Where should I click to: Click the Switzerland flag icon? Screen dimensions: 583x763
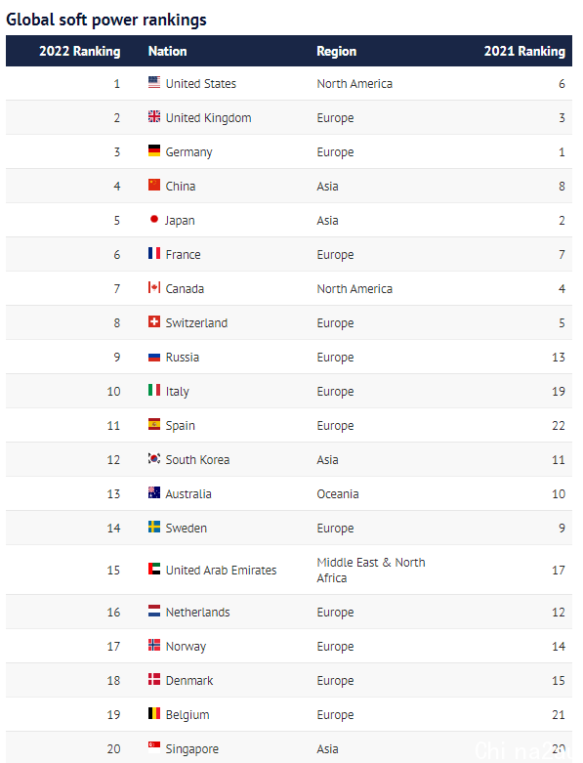click(x=154, y=321)
